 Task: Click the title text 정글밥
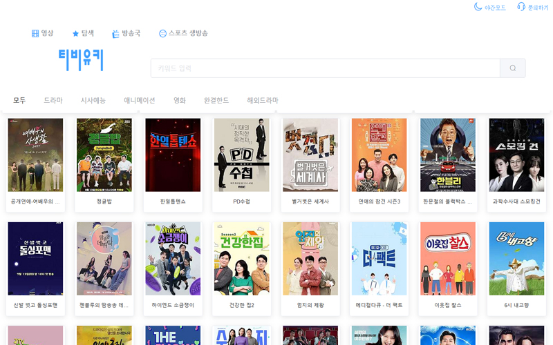click(104, 201)
